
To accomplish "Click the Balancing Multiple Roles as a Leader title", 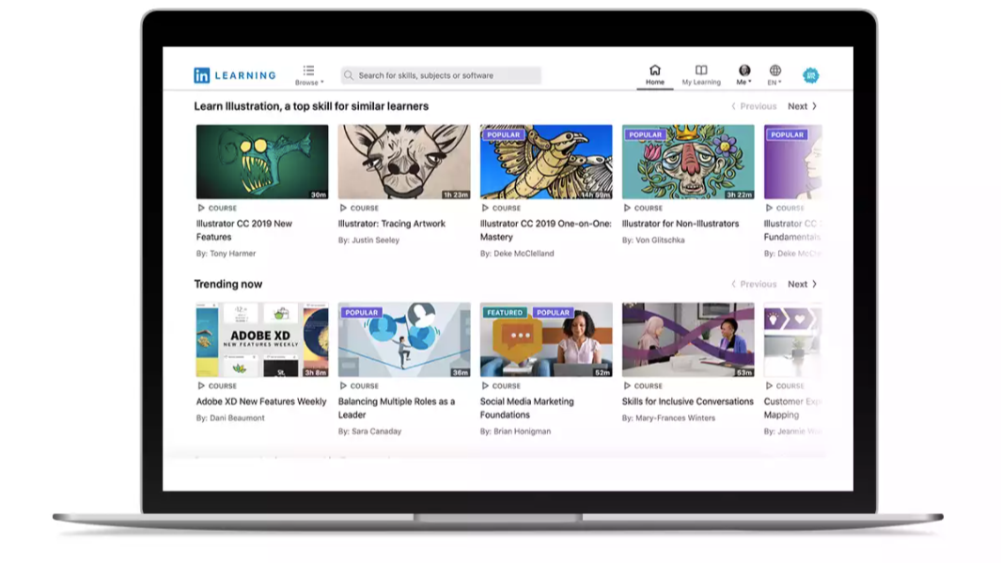I will pyautogui.click(x=397, y=408).
